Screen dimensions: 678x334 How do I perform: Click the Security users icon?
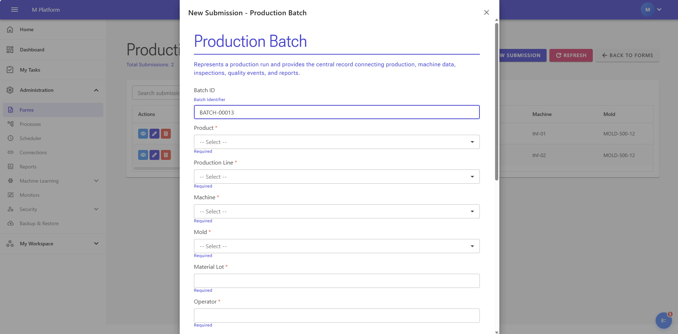click(x=11, y=209)
